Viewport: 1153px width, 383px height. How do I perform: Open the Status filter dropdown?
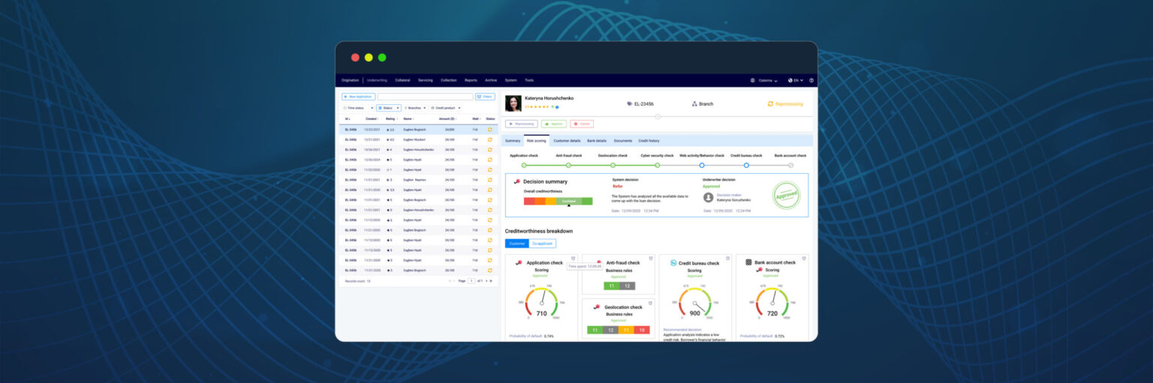click(388, 108)
